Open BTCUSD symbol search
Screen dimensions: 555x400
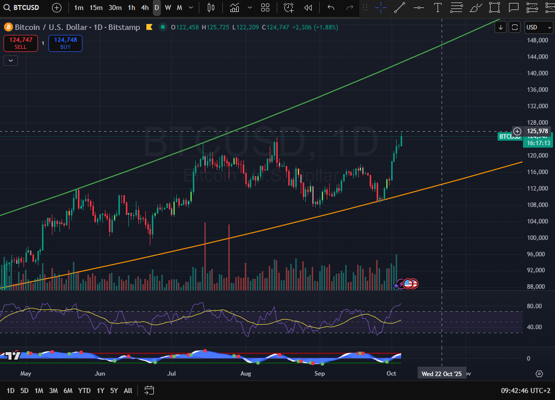pyautogui.click(x=21, y=7)
